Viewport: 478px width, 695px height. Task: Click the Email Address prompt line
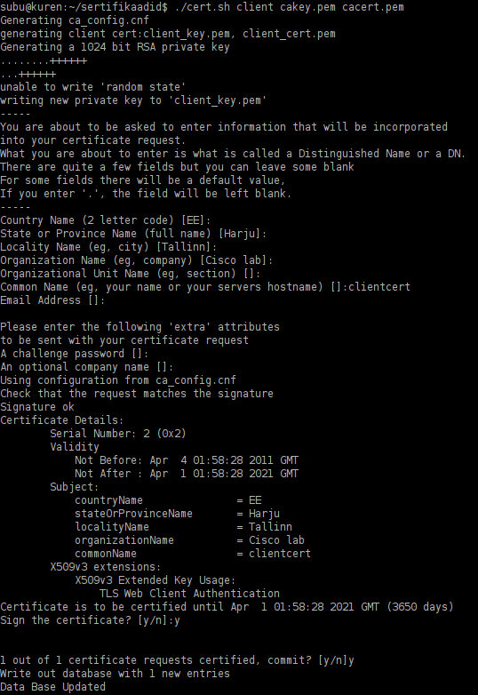point(52,300)
